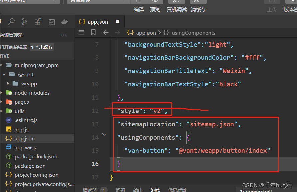Switch to the 代码质量 code quality tab
The height and width of the screenshot is (192, 297).
(177, 190)
